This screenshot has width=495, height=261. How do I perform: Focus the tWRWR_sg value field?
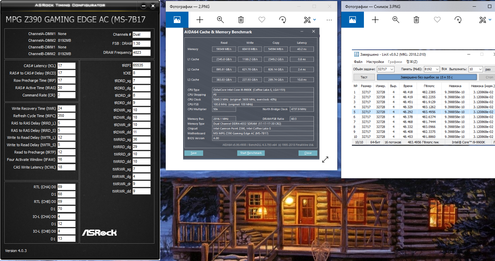[141, 169]
